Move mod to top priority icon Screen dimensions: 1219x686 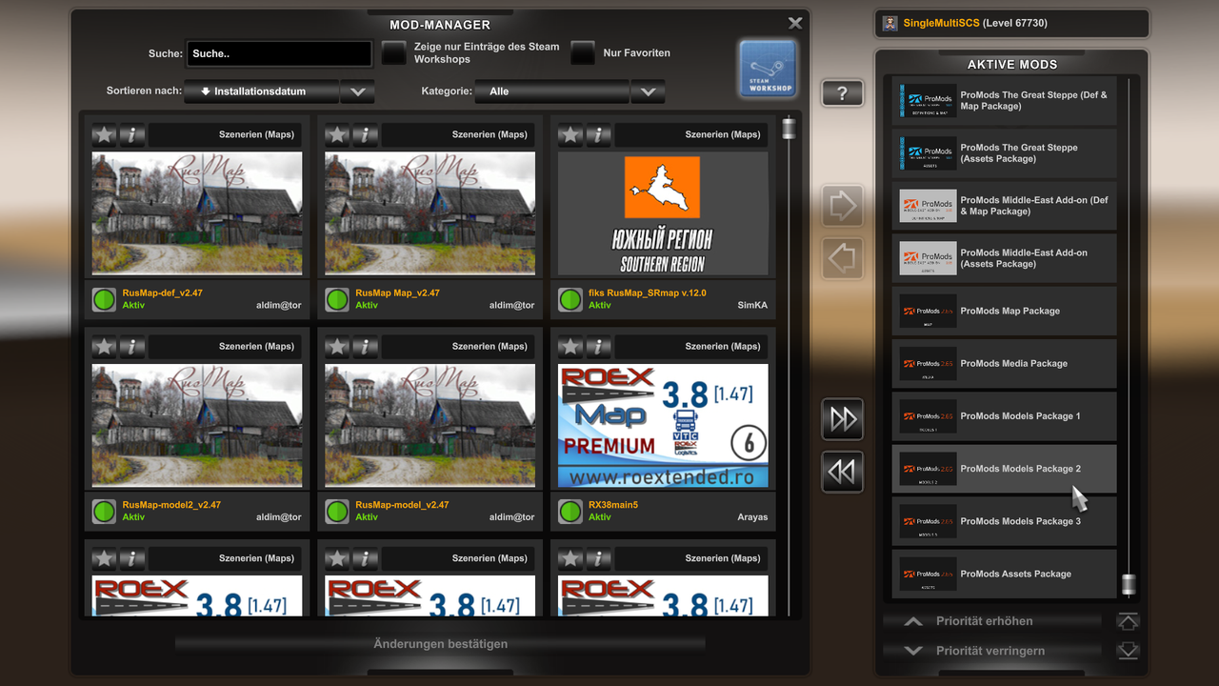[x=1128, y=621]
